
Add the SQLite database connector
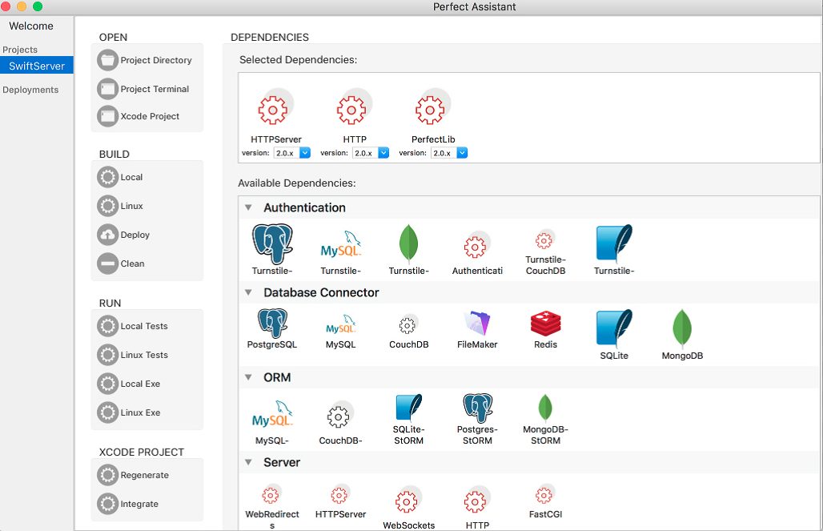(x=614, y=335)
